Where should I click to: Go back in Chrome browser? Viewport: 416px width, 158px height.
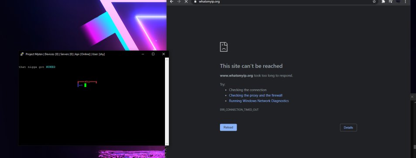172,1
